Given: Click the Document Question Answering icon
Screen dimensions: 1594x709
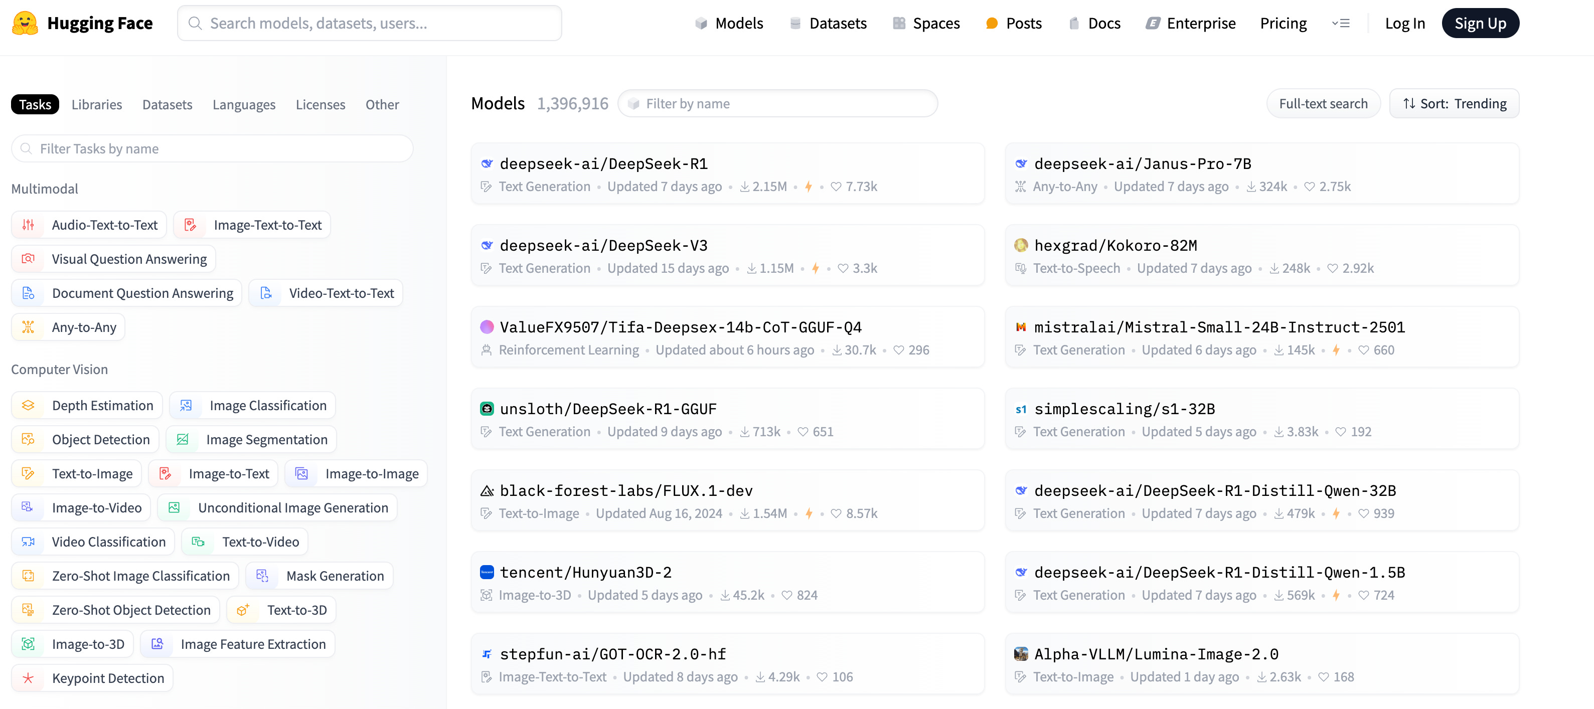Looking at the screenshot, I should pyautogui.click(x=29, y=293).
